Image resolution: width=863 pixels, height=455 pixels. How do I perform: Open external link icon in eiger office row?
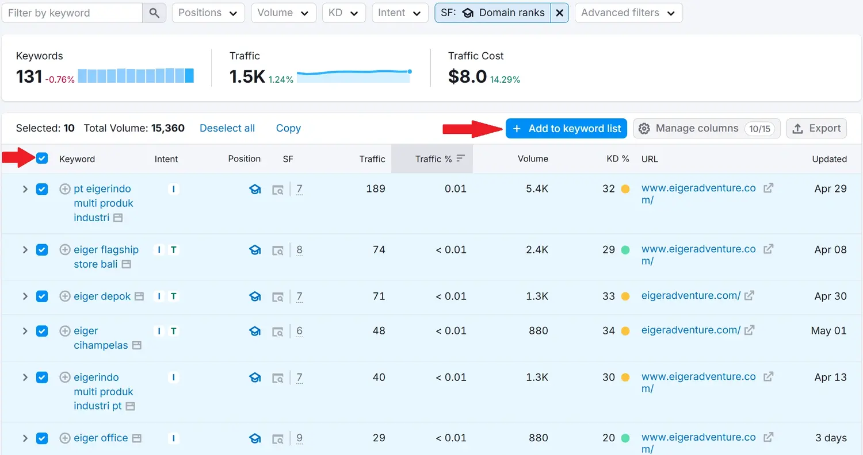coord(768,437)
